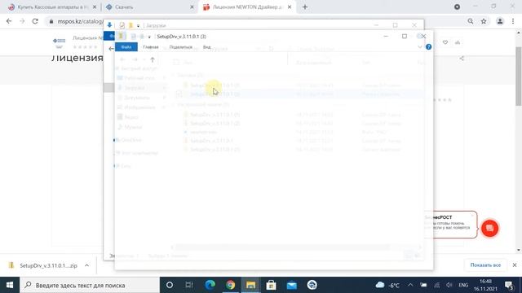Reload the mspos.kz page
The height and width of the screenshot is (293, 522).
pyautogui.click(x=35, y=21)
